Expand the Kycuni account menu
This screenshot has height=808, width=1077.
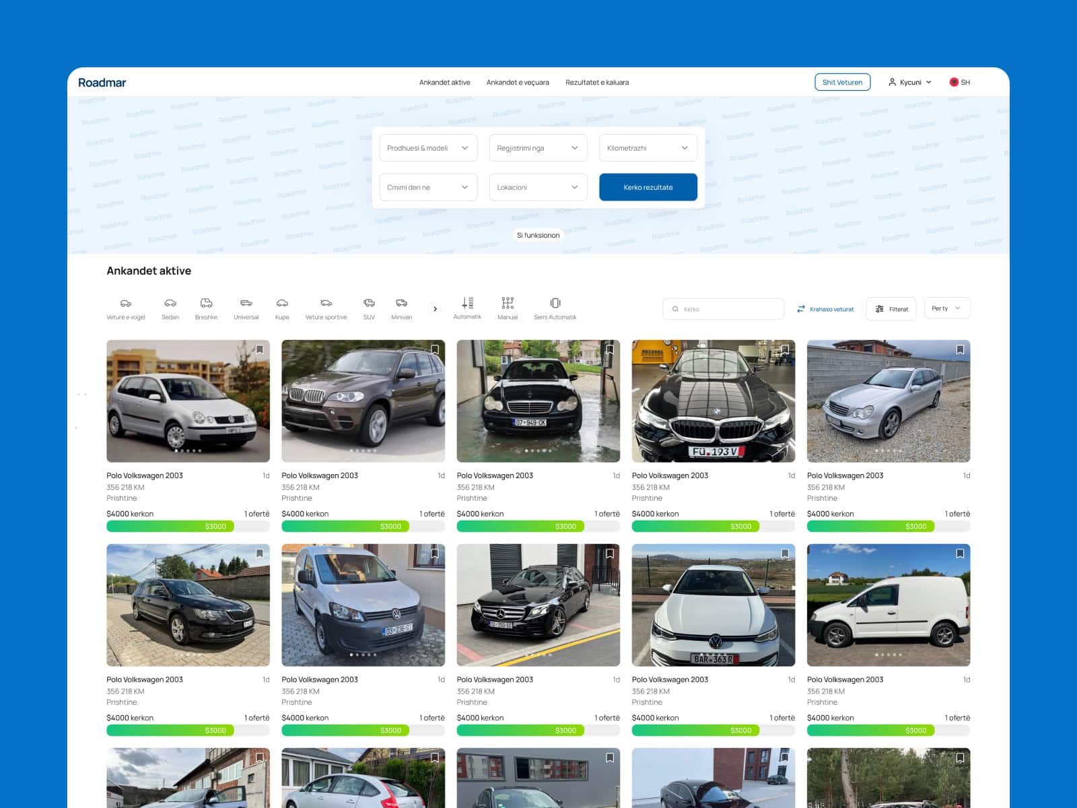coord(910,82)
